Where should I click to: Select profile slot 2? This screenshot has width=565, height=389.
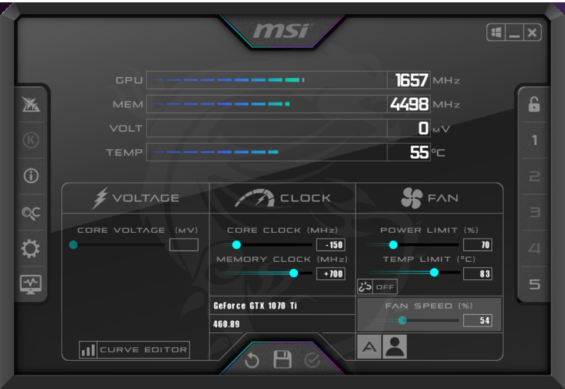(x=534, y=176)
